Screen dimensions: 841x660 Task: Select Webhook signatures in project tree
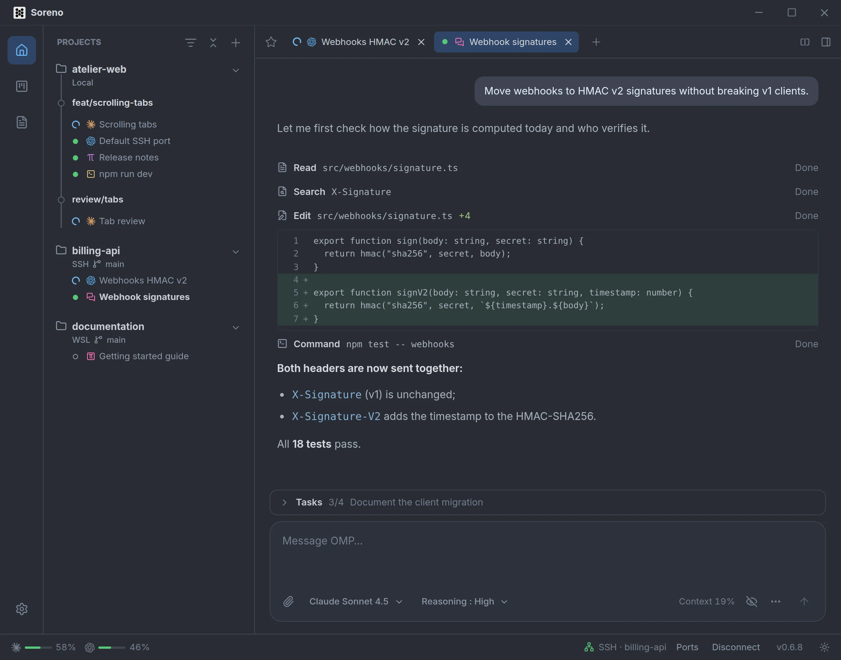(x=144, y=297)
